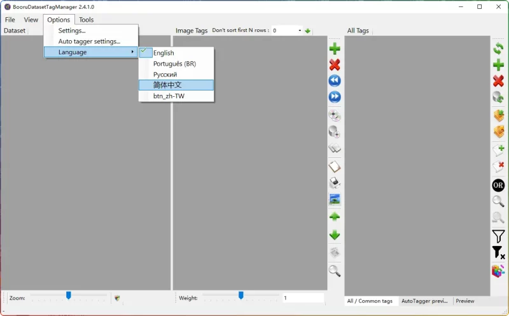Click the Weight value field

(303, 298)
